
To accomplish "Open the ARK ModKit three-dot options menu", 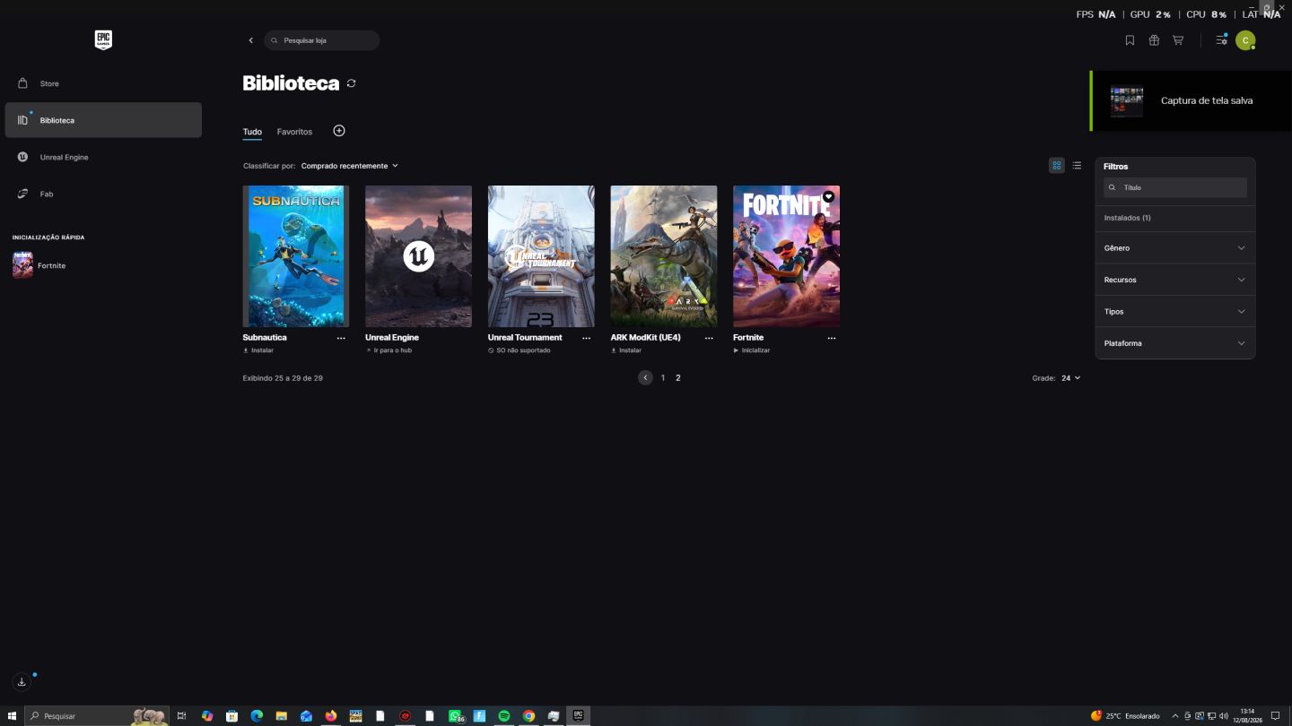I will coord(709,338).
